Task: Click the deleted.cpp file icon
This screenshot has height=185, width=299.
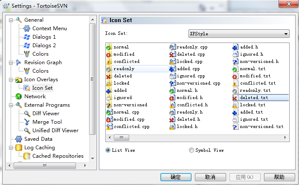Action: pos(172,54)
